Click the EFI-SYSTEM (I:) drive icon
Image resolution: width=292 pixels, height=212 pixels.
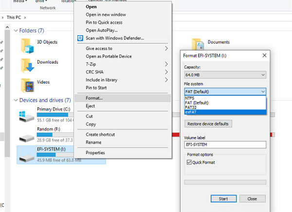[x=27, y=154]
